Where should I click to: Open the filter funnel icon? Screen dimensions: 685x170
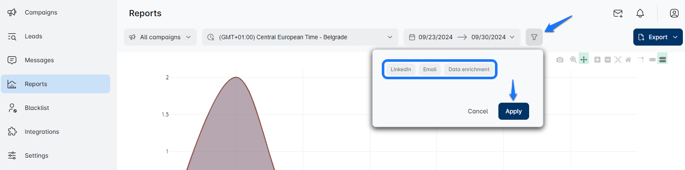pyautogui.click(x=534, y=37)
